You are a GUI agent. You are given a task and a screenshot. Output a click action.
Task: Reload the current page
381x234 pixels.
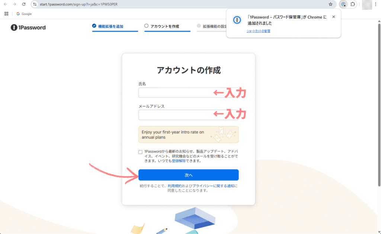click(24, 4)
